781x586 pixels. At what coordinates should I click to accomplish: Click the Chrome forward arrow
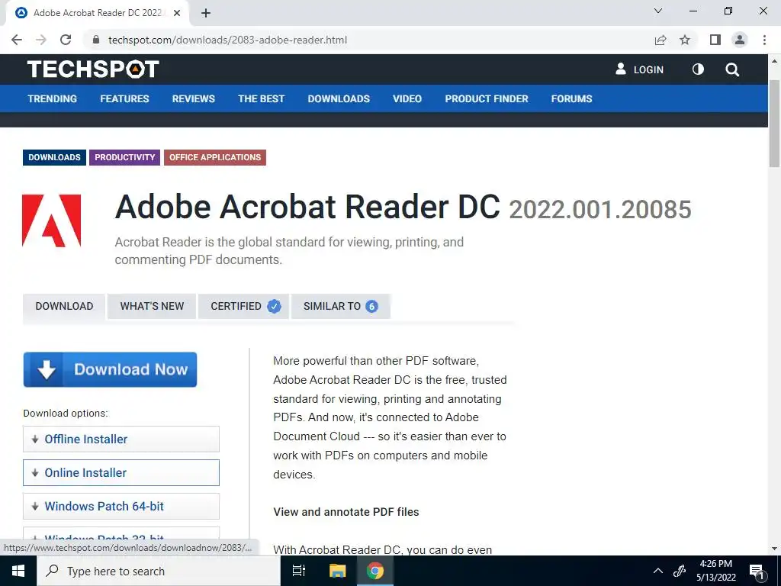point(41,40)
